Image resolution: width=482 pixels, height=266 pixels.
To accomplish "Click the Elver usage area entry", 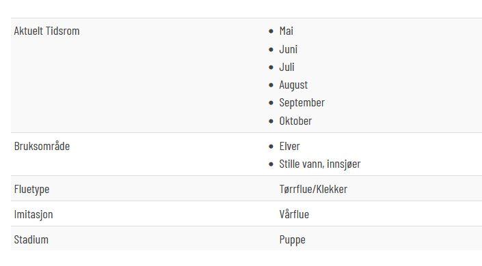I will pos(289,147).
